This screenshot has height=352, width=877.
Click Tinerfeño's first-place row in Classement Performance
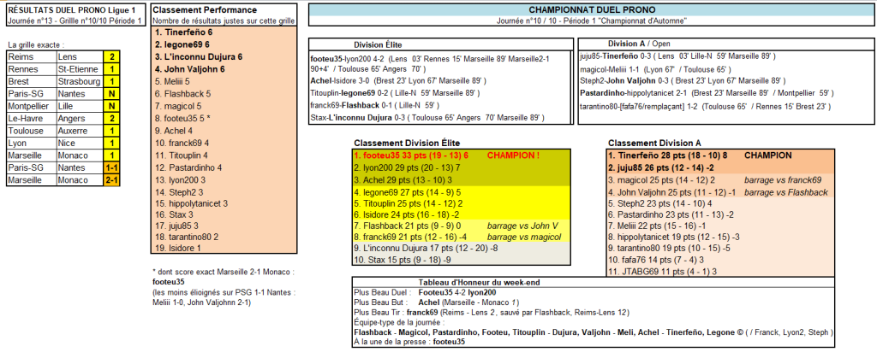click(183, 32)
